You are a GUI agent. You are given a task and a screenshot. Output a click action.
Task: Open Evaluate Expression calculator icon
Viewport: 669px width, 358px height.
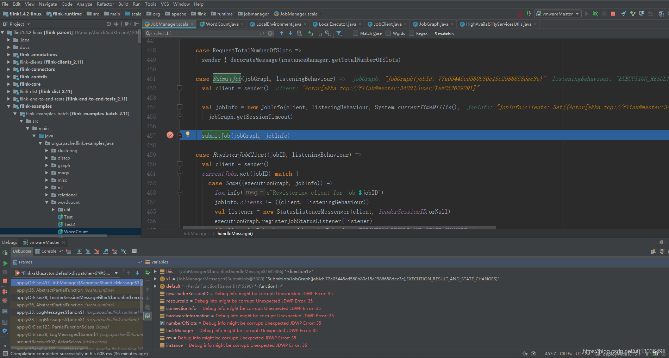point(134,251)
